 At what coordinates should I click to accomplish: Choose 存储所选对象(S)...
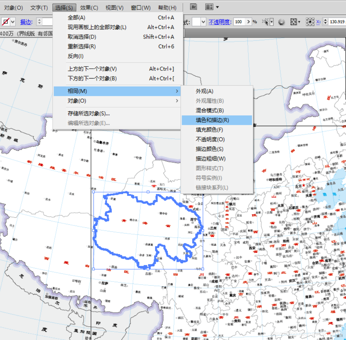click(x=118, y=114)
